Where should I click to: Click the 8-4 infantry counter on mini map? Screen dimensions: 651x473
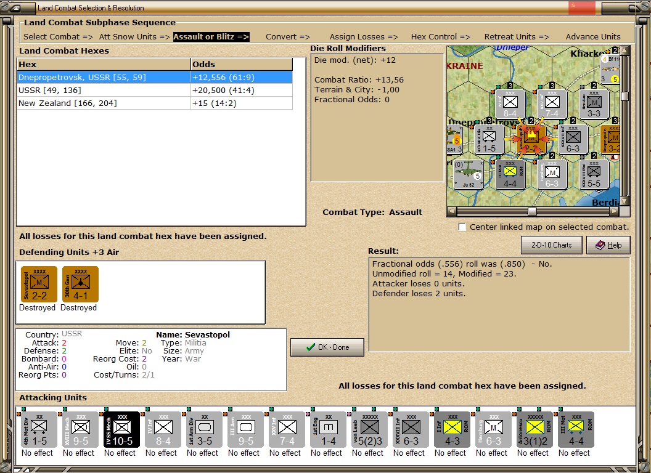[x=510, y=104]
